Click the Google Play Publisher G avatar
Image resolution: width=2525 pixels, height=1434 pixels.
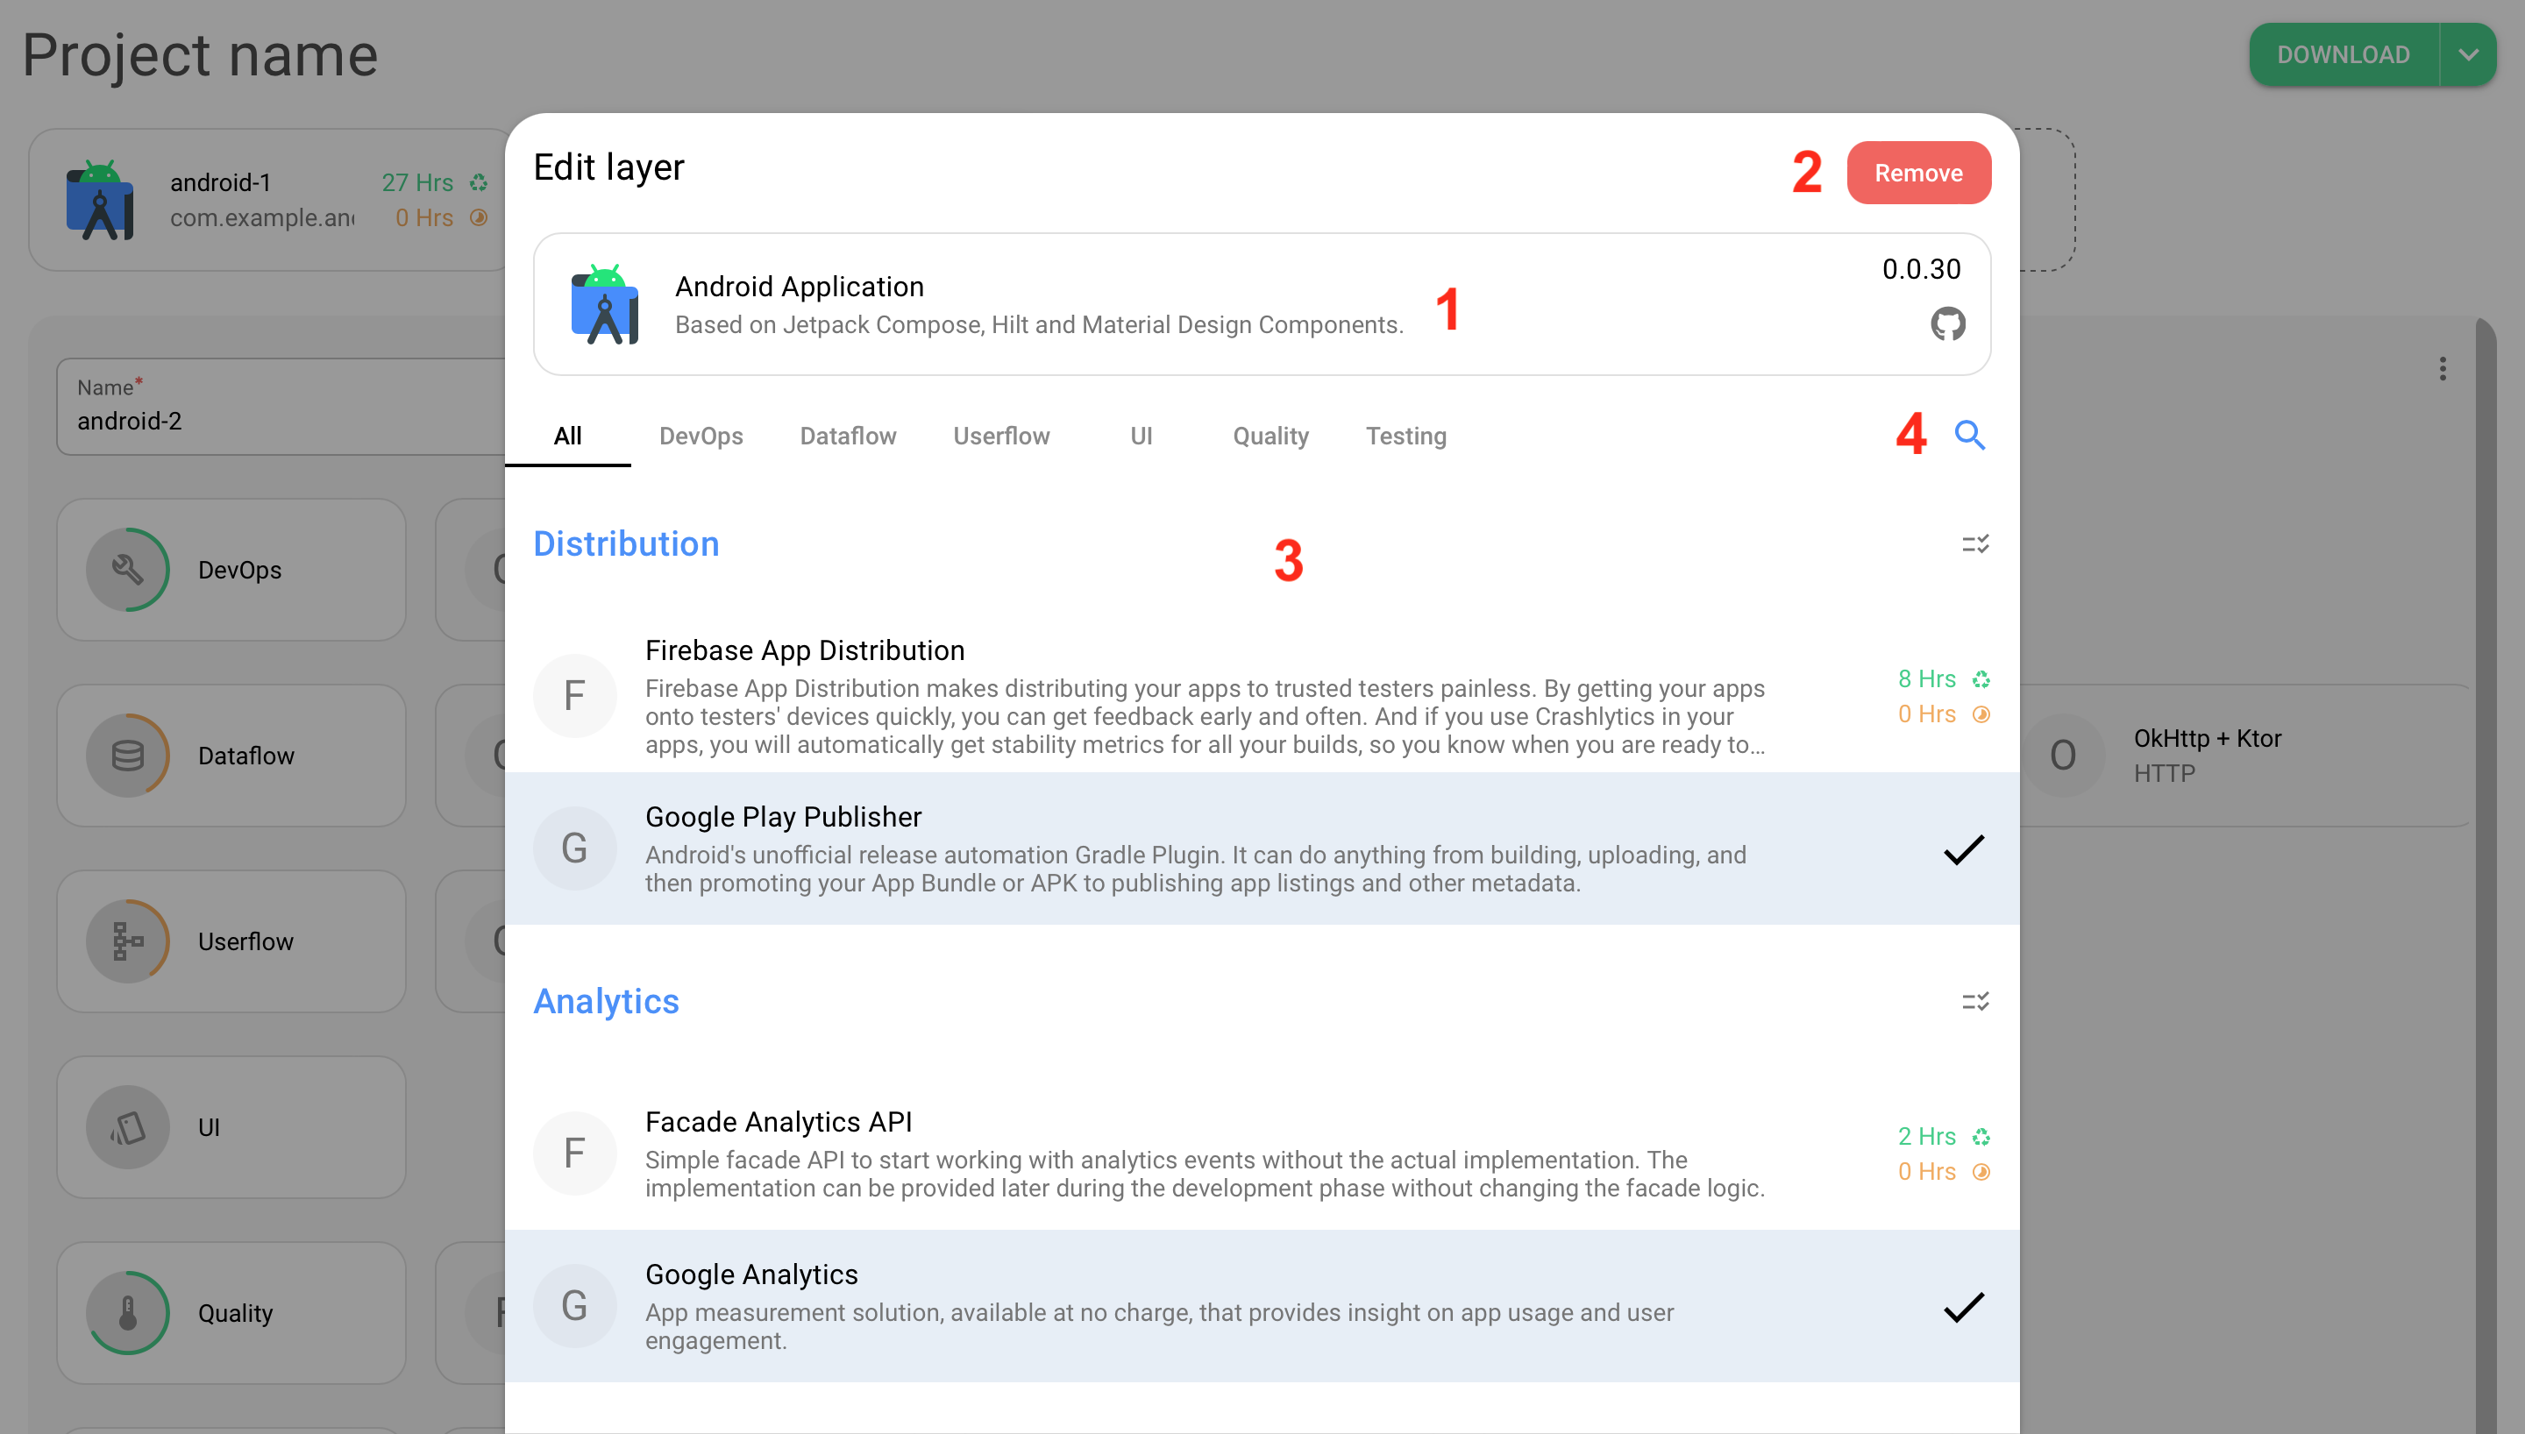coord(574,848)
